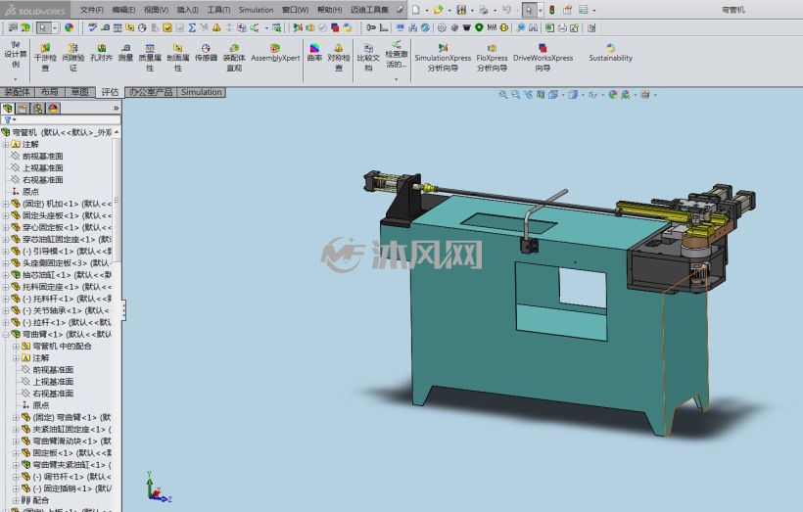Open the 文件(F) menu

(x=92, y=10)
